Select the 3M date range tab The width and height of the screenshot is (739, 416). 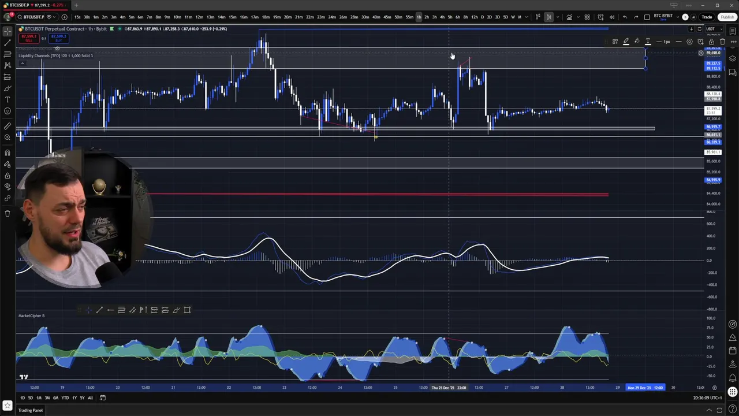[47, 398]
